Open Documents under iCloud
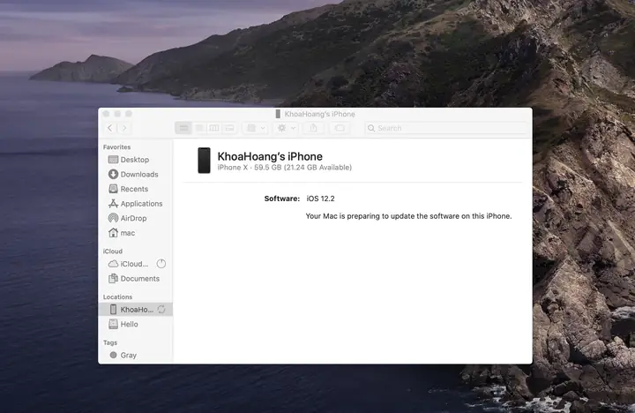 point(136,279)
